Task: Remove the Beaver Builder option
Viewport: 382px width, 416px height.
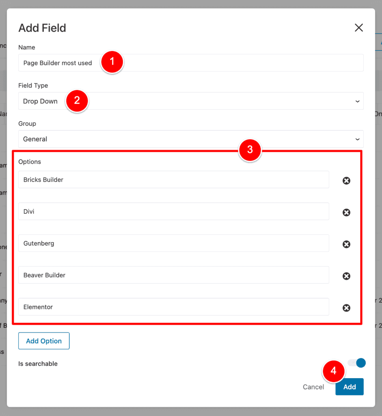Action: pos(346,276)
